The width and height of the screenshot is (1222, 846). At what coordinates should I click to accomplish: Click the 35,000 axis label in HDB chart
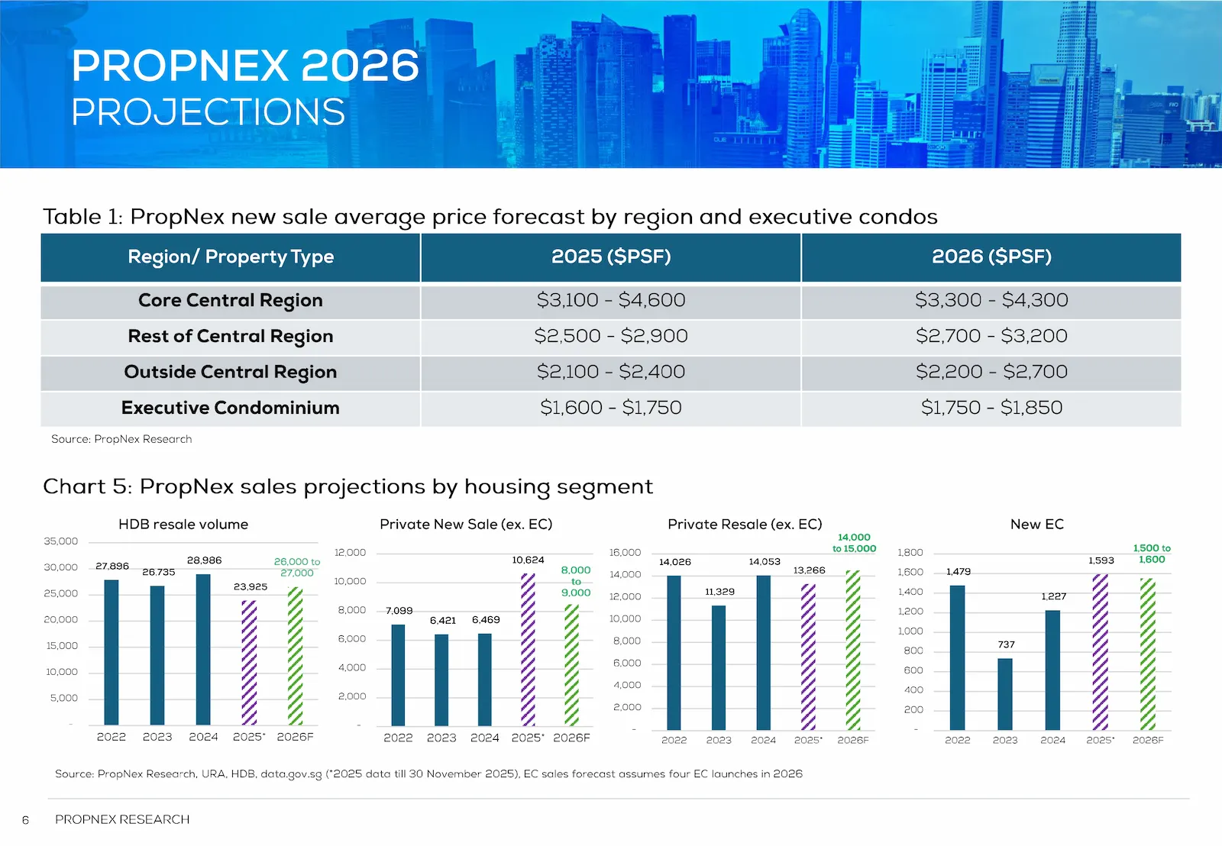(x=61, y=541)
